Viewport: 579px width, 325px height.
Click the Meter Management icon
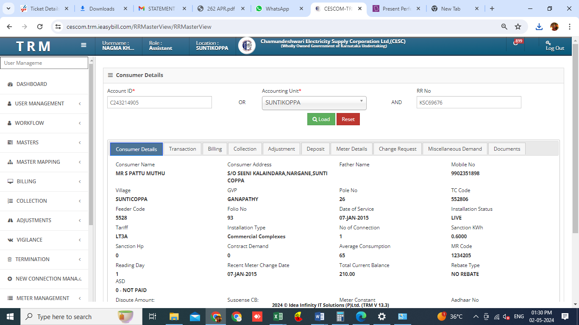pyautogui.click(x=10, y=298)
